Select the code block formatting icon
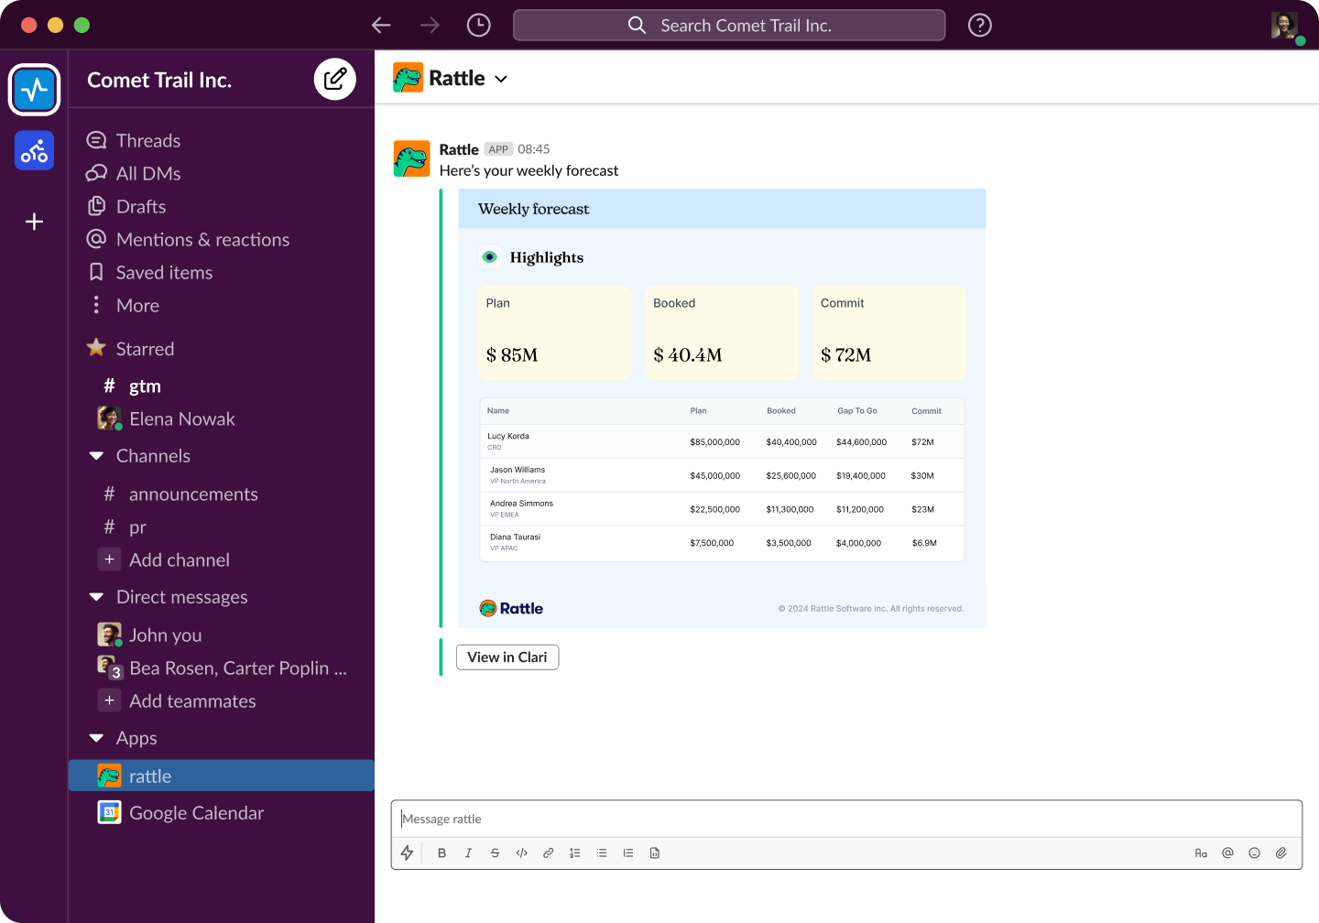1319x923 pixels. [521, 852]
